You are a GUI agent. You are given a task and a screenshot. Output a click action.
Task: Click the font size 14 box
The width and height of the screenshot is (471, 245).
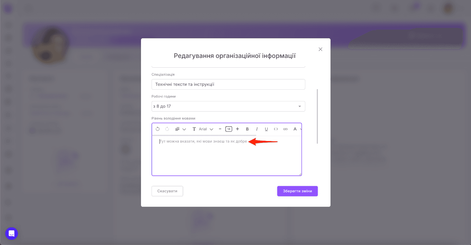coord(229,129)
